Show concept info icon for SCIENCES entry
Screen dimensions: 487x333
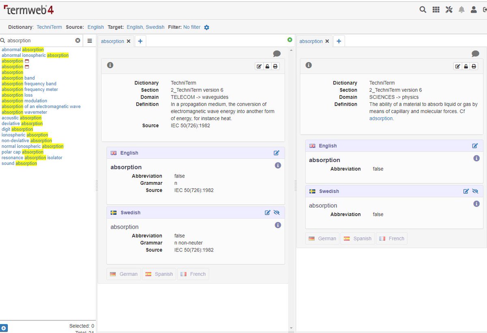(308, 65)
